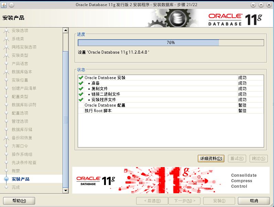This screenshot has height=207, width=274.
Task: Select the 数据库标识符 step
Action: tap(24, 105)
